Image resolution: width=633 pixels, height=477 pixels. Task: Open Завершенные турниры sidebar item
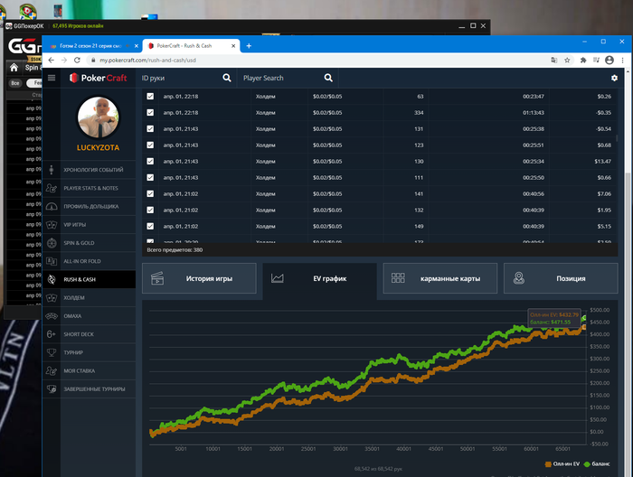(89, 388)
